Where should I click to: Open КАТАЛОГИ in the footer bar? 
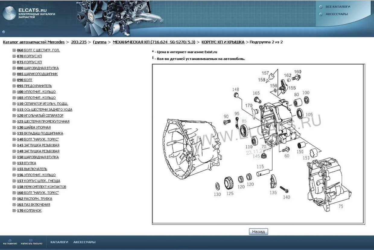[59, 242]
